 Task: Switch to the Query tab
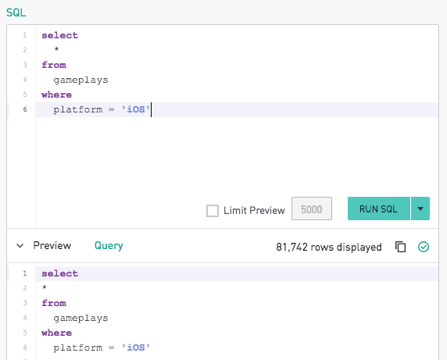[109, 245]
